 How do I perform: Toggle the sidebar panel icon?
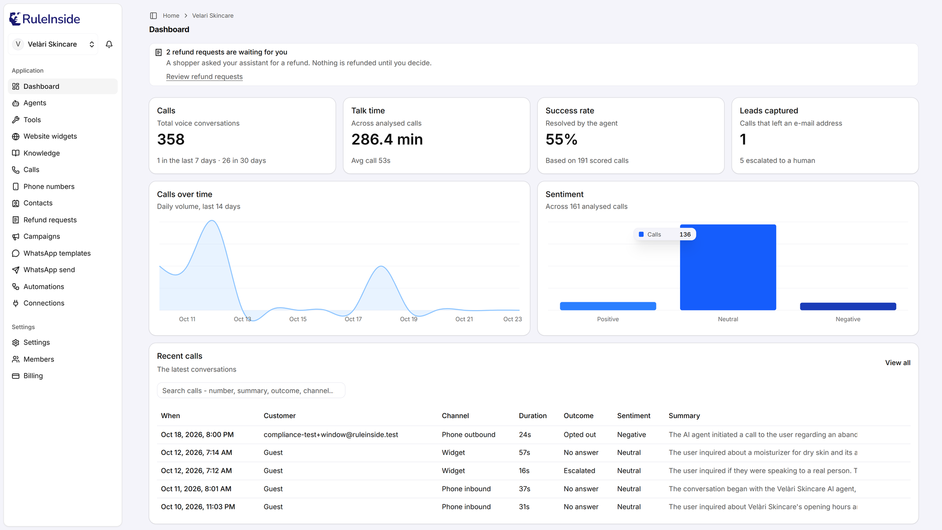(154, 16)
